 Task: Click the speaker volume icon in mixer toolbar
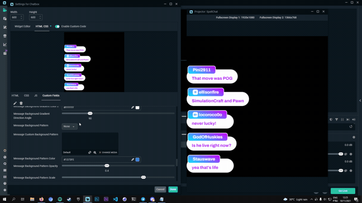point(354,120)
